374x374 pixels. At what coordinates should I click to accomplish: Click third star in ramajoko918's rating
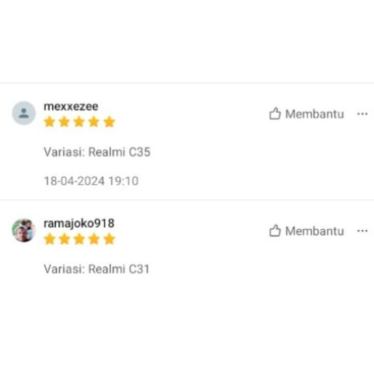coord(79,239)
